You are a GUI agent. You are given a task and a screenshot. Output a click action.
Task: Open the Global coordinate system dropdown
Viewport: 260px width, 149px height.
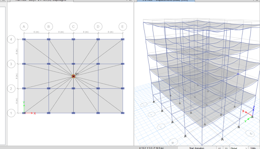[x=239, y=148]
